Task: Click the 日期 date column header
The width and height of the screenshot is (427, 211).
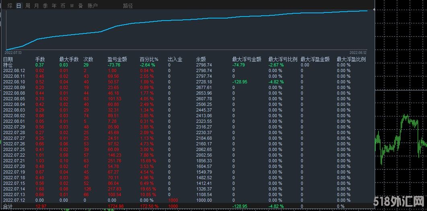Action: 8,59
